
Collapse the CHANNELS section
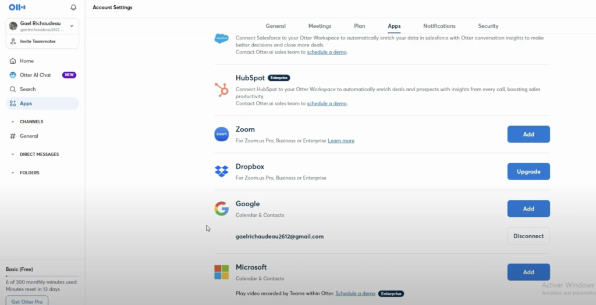tap(13, 122)
